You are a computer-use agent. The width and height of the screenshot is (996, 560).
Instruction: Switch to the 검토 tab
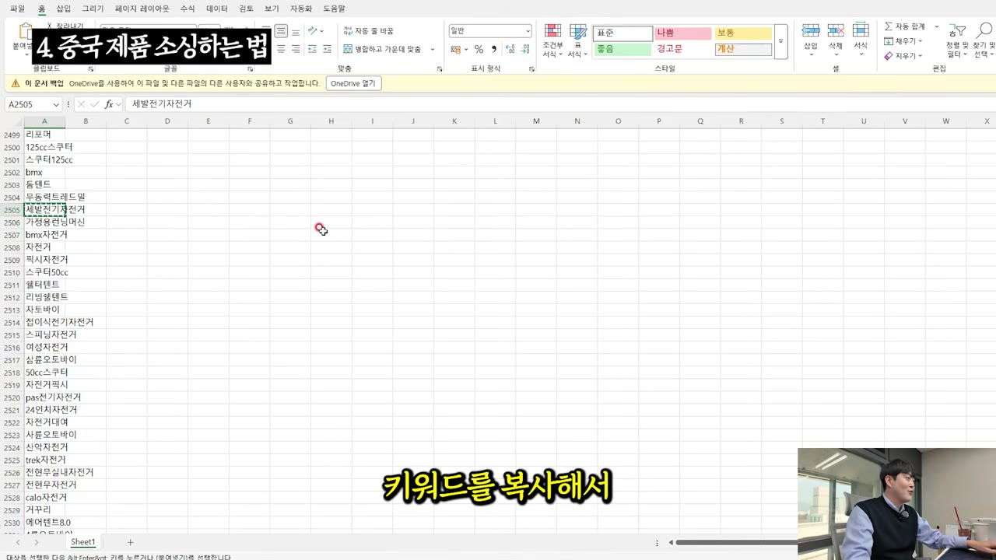coord(246,9)
